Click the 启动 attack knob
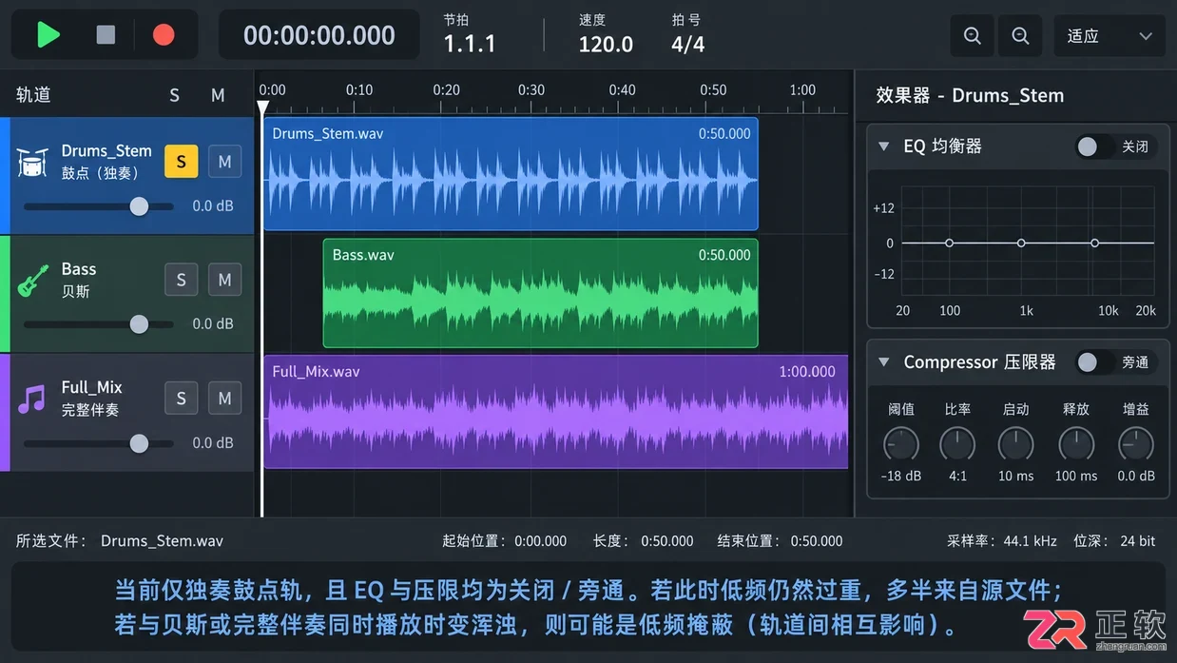Screen dimensions: 1177x663 point(1015,444)
